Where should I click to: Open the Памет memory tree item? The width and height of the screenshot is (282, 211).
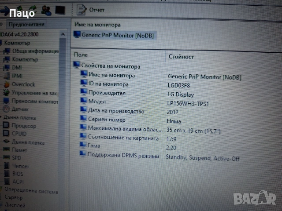coord(15,150)
